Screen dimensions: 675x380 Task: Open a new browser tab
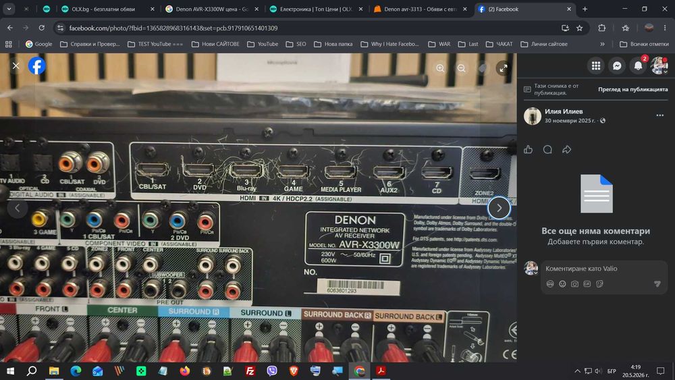[585, 9]
